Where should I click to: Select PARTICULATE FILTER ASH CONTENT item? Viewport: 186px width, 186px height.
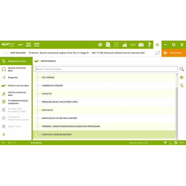[x=60, y=118]
